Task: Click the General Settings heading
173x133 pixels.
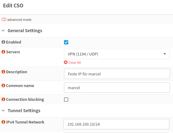Action: (x=25, y=31)
